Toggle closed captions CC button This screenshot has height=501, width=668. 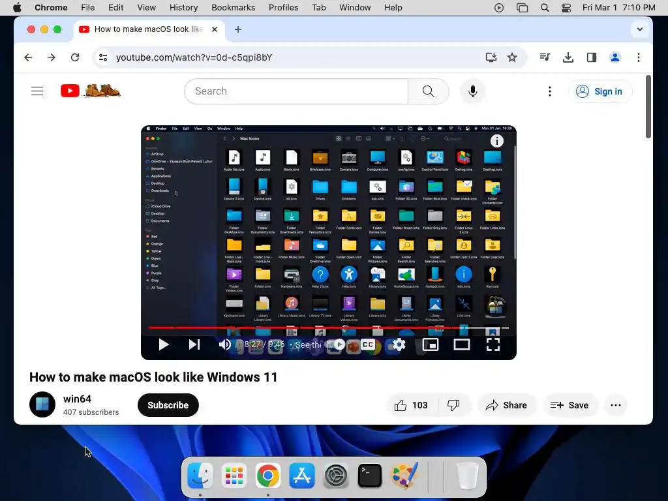point(368,344)
